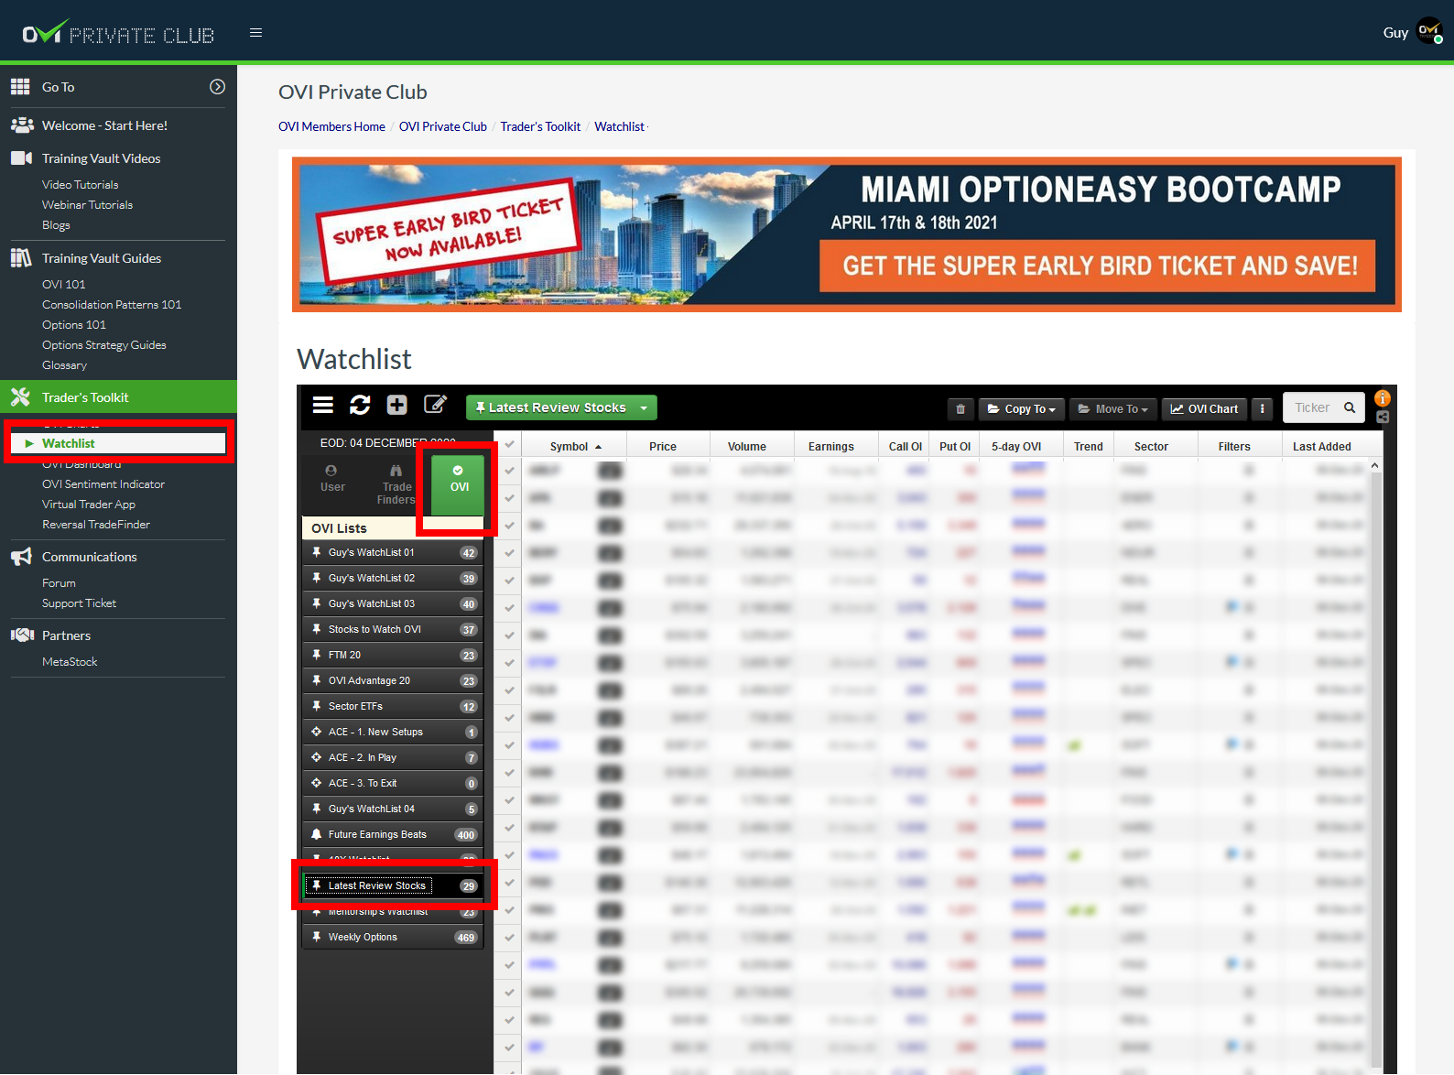
Task: Open OVI Sentiment Indicator in sidebar
Action: coord(103,484)
